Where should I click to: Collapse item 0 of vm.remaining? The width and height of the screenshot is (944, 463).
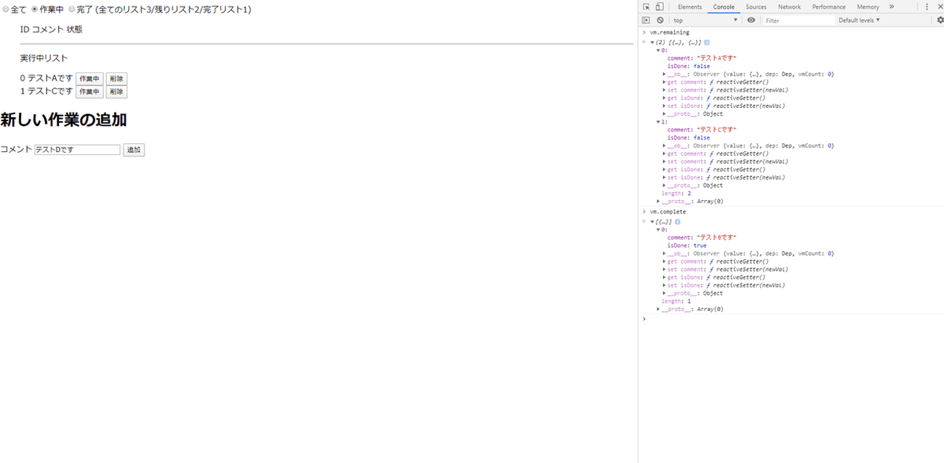coord(658,50)
